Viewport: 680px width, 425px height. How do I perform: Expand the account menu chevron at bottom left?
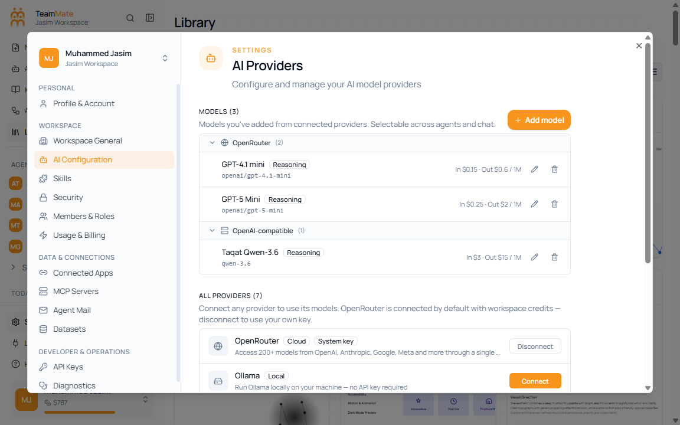(x=146, y=400)
